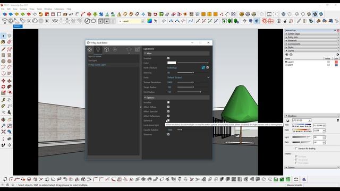Start V-Ray render with toolbar teapot icon

[93, 21]
